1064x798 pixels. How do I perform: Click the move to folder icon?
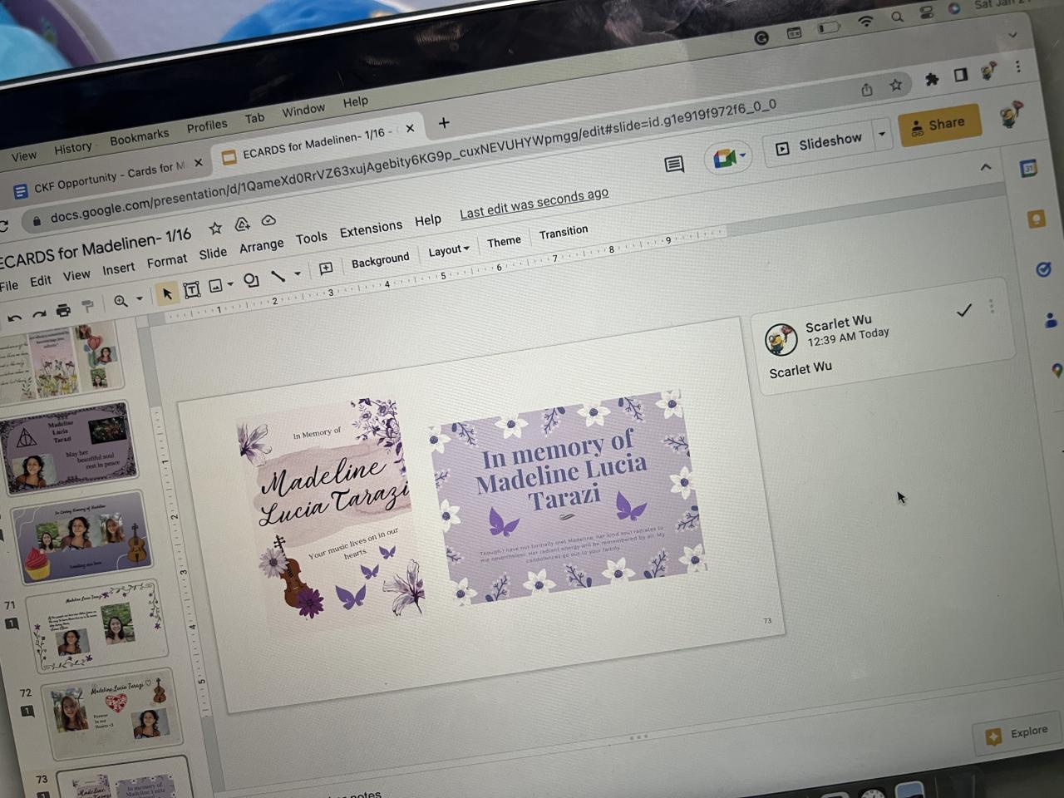[x=242, y=224]
